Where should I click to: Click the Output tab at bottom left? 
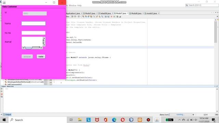click(x=7, y=114)
